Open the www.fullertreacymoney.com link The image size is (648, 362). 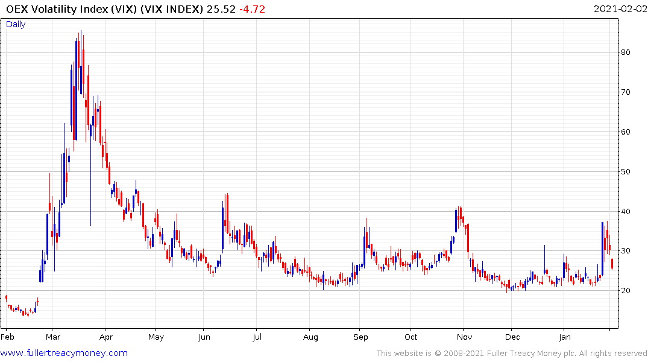(x=64, y=354)
